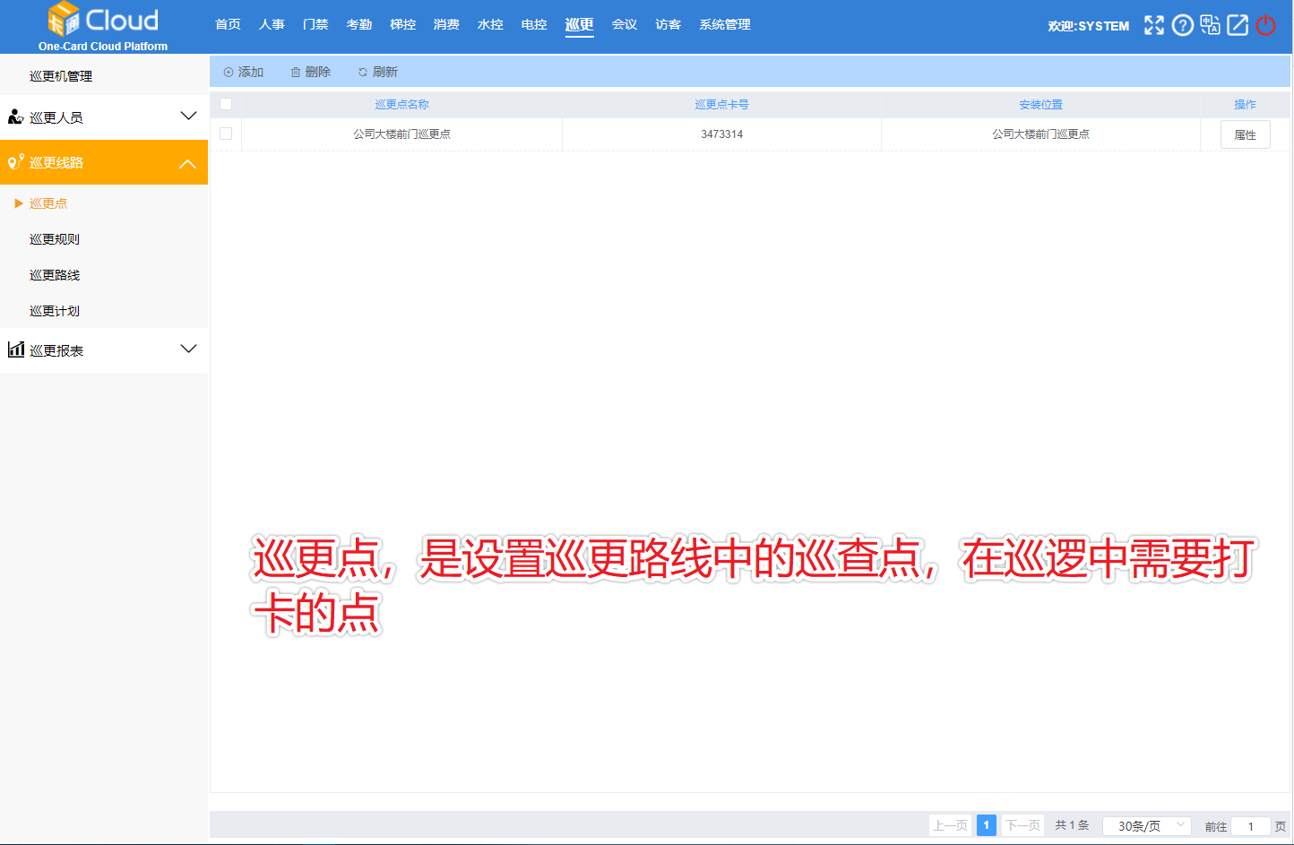The height and width of the screenshot is (845, 1294).
Task: Click the 上一页 pagination button
Action: 950,825
